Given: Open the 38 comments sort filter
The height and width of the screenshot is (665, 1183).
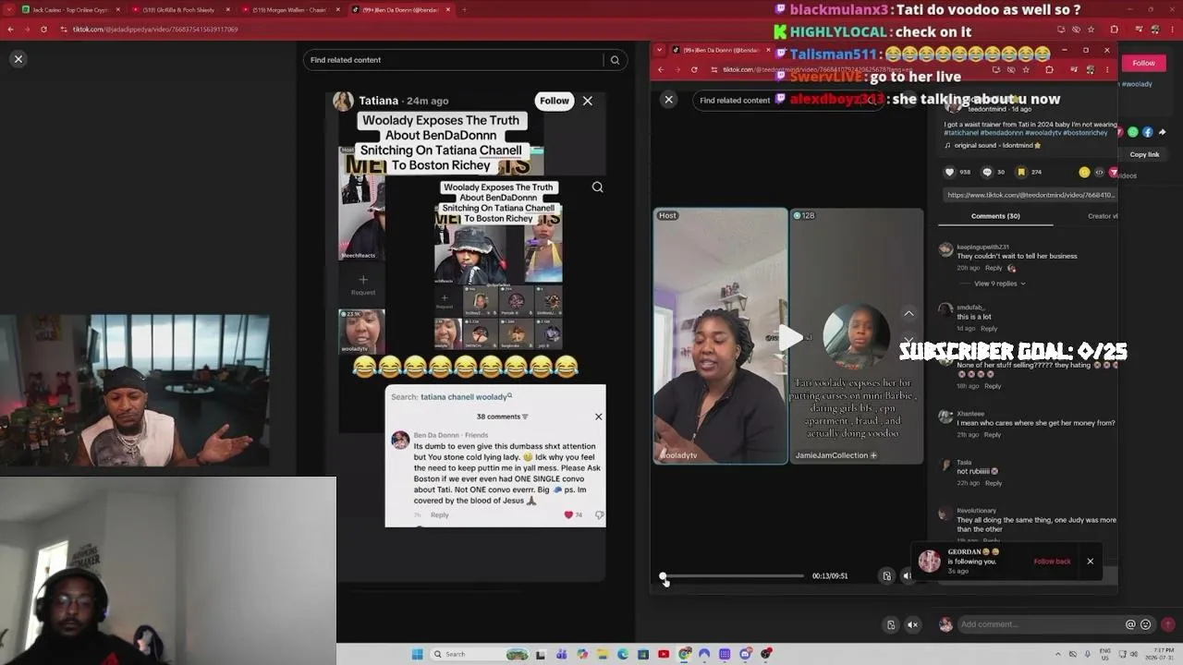Looking at the screenshot, I should coord(526,417).
